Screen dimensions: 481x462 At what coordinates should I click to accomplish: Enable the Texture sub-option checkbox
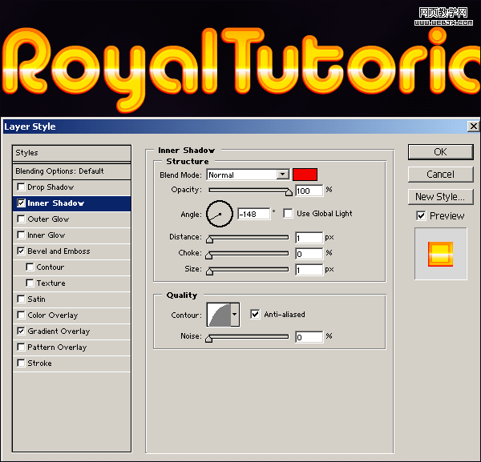[x=30, y=283]
